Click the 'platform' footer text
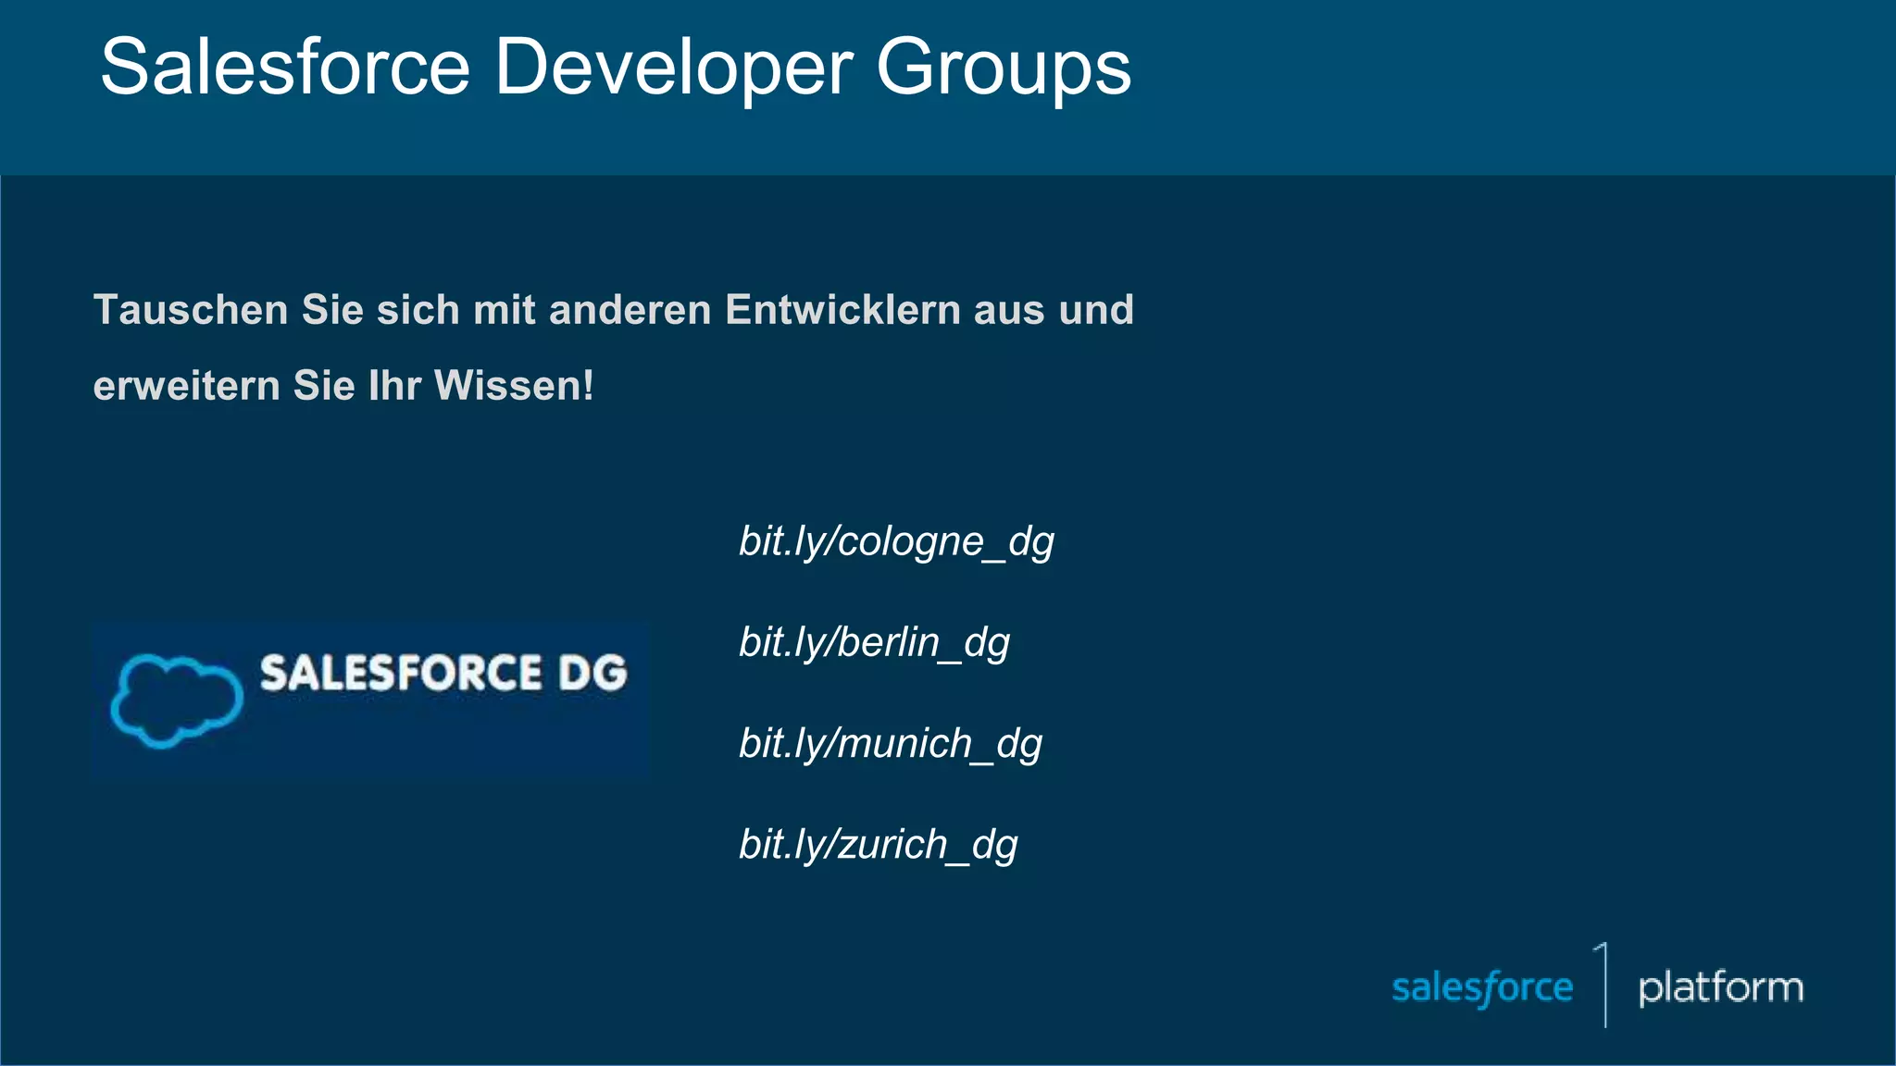1896x1066 pixels. 1721,987
